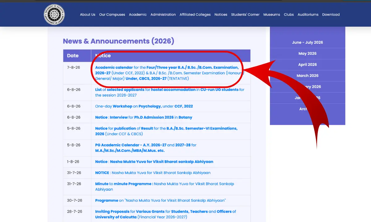The height and width of the screenshot is (222, 371).
Task: Go to Affiliated Colleges
Action: [x=195, y=14]
